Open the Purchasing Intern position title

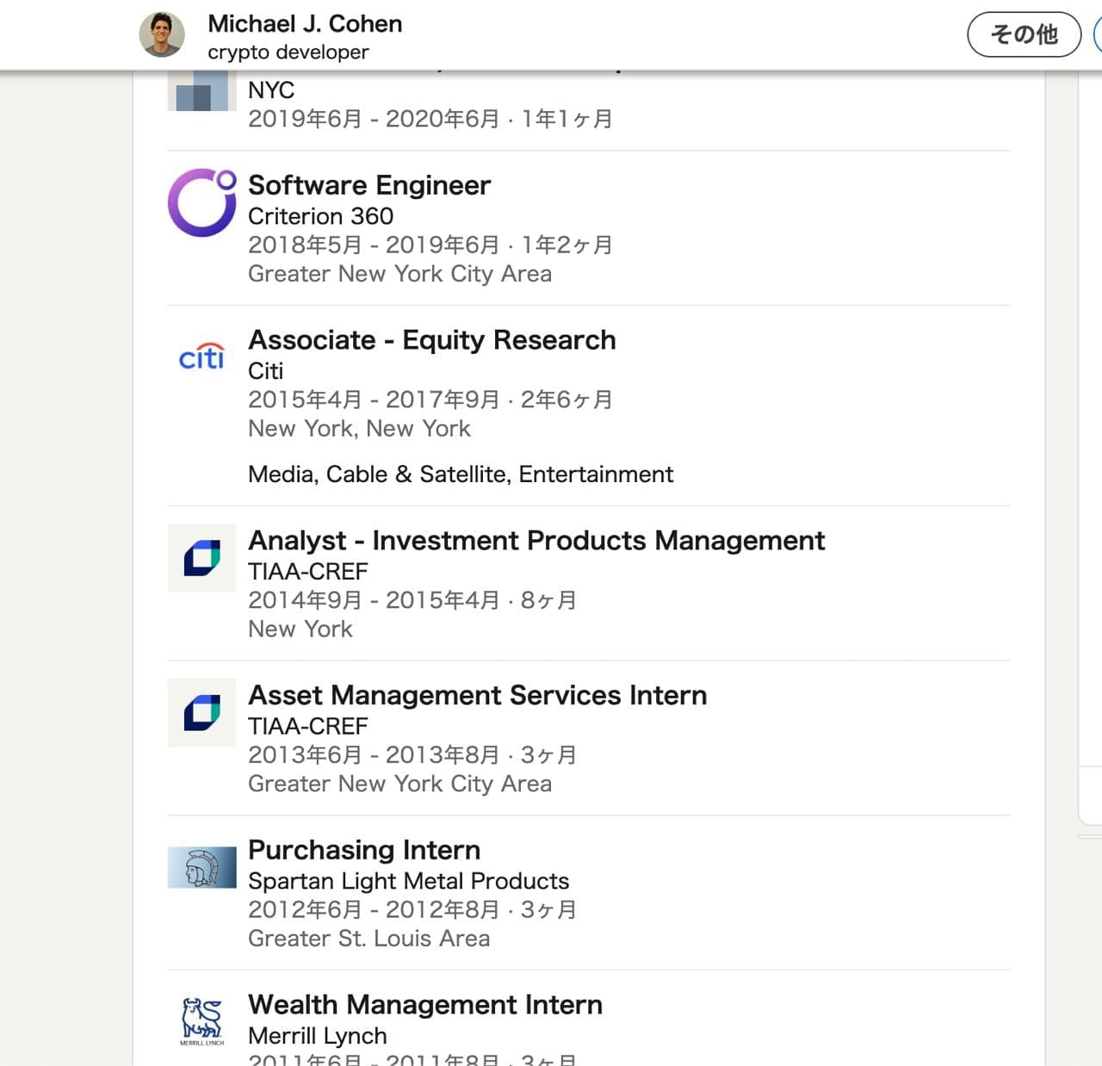click(364, 850)
